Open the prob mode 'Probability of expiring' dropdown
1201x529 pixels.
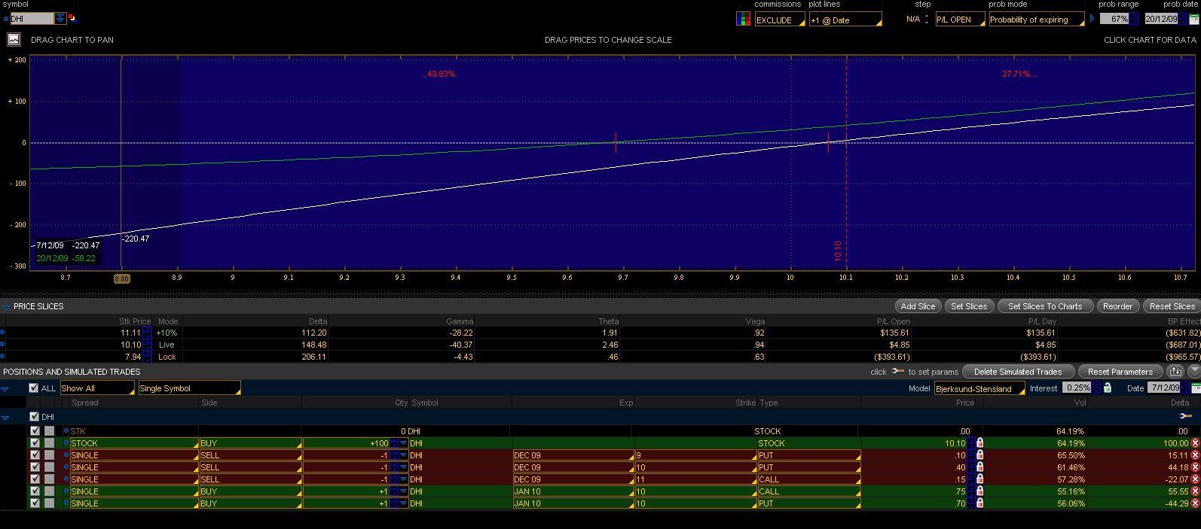1036,20
